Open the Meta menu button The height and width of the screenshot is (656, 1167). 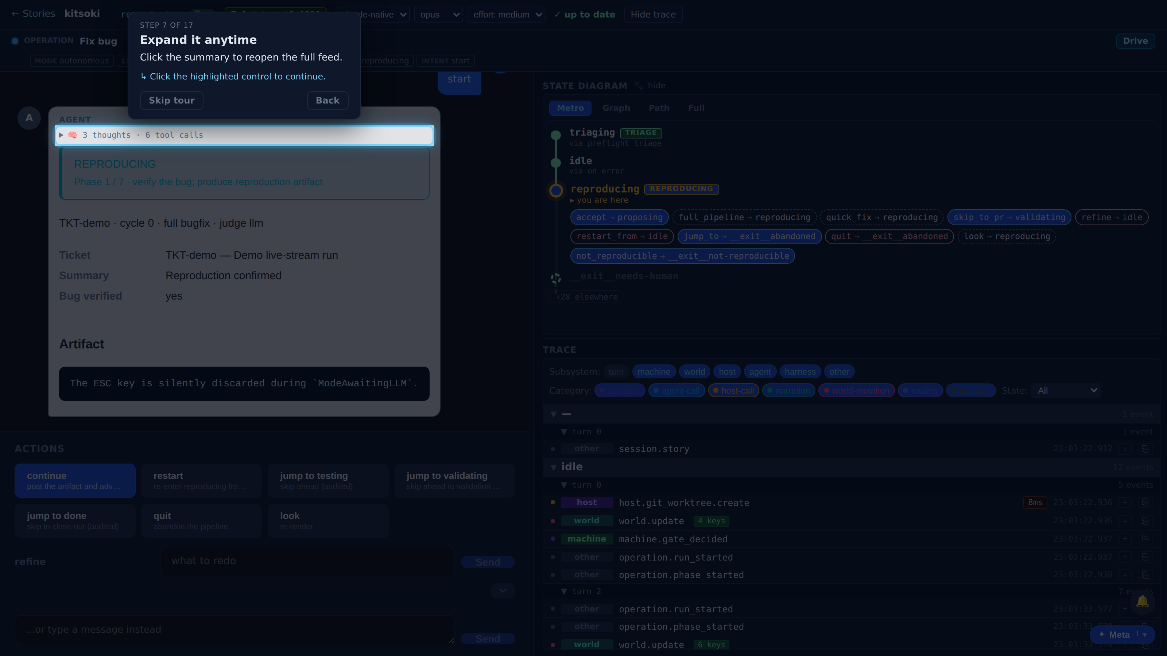click(x=1122, y=635)
